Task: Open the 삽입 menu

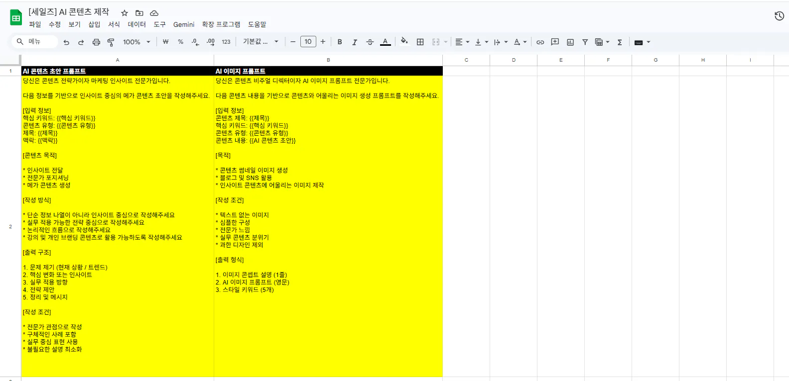Action: [94, 24]
